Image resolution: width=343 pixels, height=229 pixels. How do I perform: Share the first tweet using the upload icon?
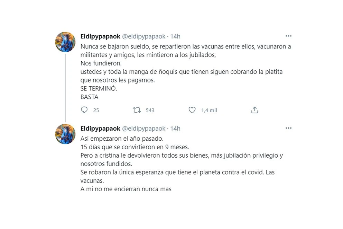254,110
